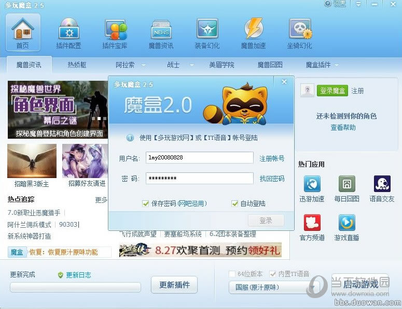Click the 用户名 username input field
Image resolution: width=402 pixels, height=309 pixels.
pyautogui.click(x=200, y=157)
